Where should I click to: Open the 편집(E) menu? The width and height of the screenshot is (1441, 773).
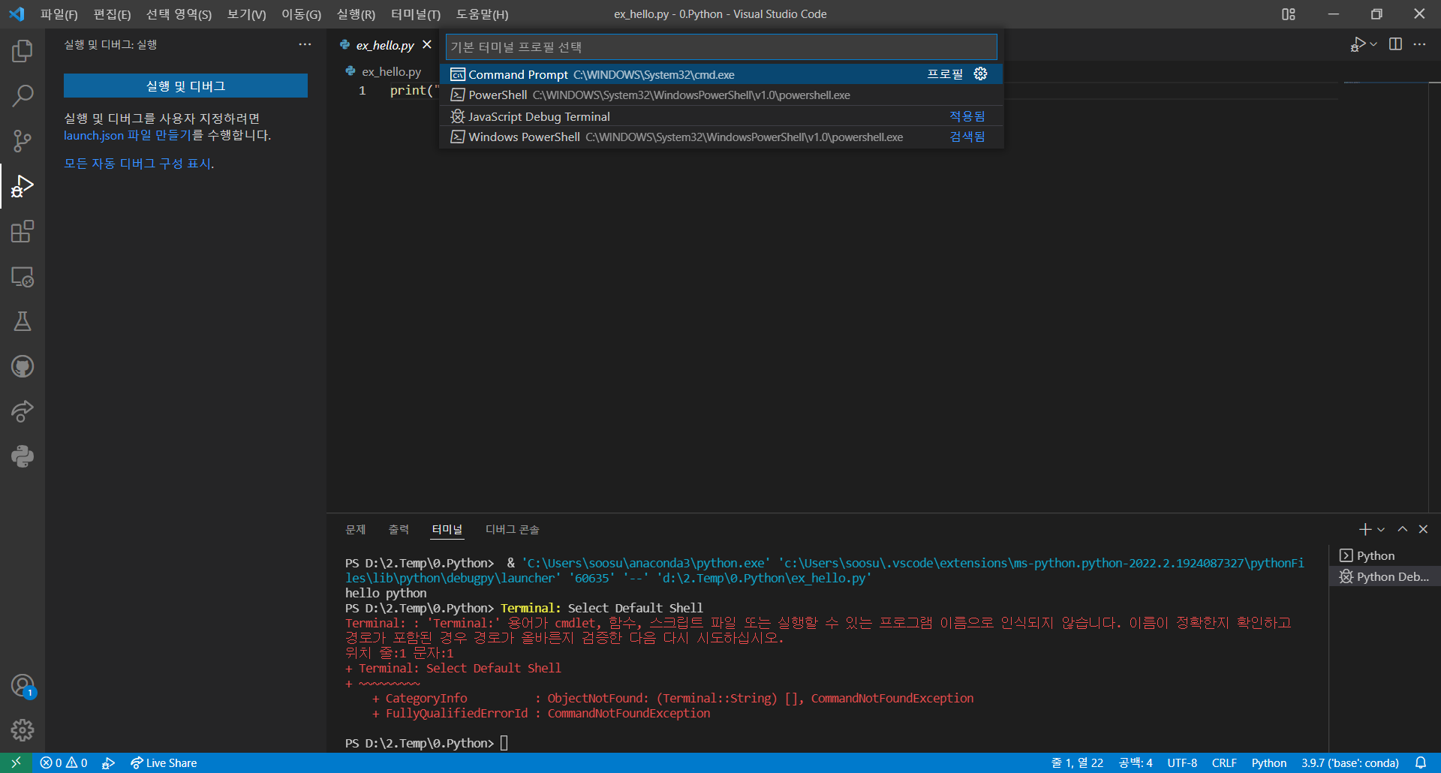pyautogui.click(x=112, y=14)
